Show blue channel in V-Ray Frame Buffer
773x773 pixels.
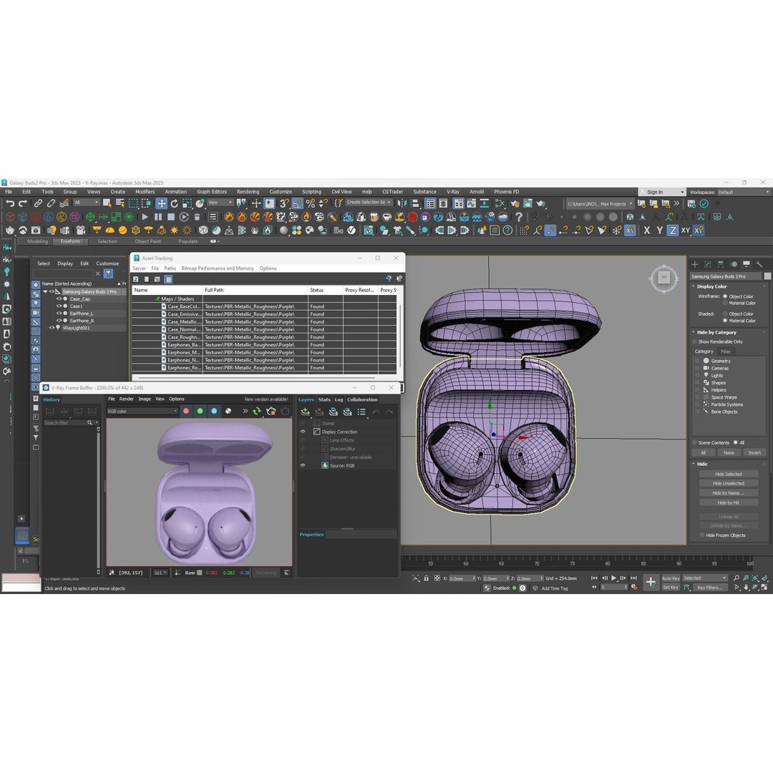(214, 411)
